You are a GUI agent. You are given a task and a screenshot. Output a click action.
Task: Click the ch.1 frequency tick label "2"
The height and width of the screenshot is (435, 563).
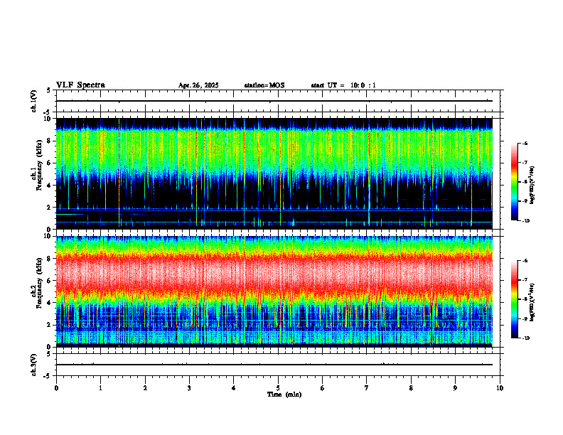point(50,208)
